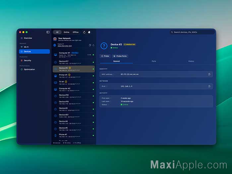Click the IPv4 value 192.168.1.9
The width and height of the screenshot is (232, 174).
point(127,86)
